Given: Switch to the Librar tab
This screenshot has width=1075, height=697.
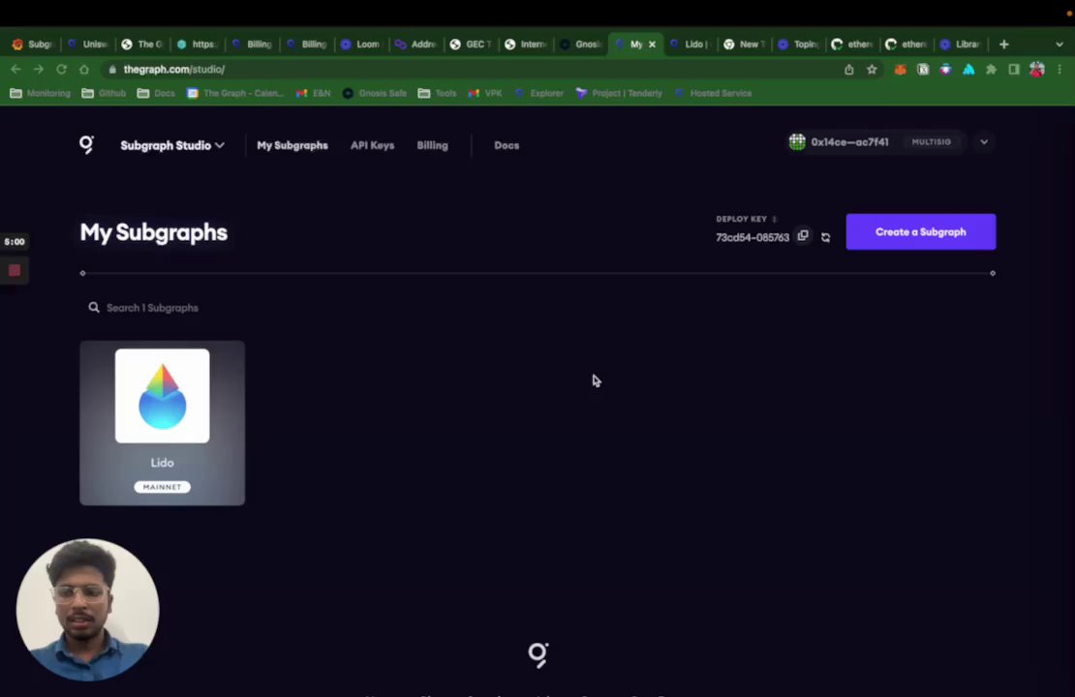Looking at the screenshot, I should point(961,44).
